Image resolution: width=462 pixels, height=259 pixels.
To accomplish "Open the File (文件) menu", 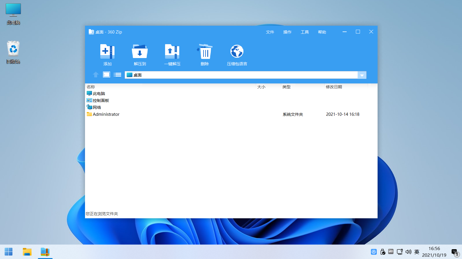I will coord(270,32).
